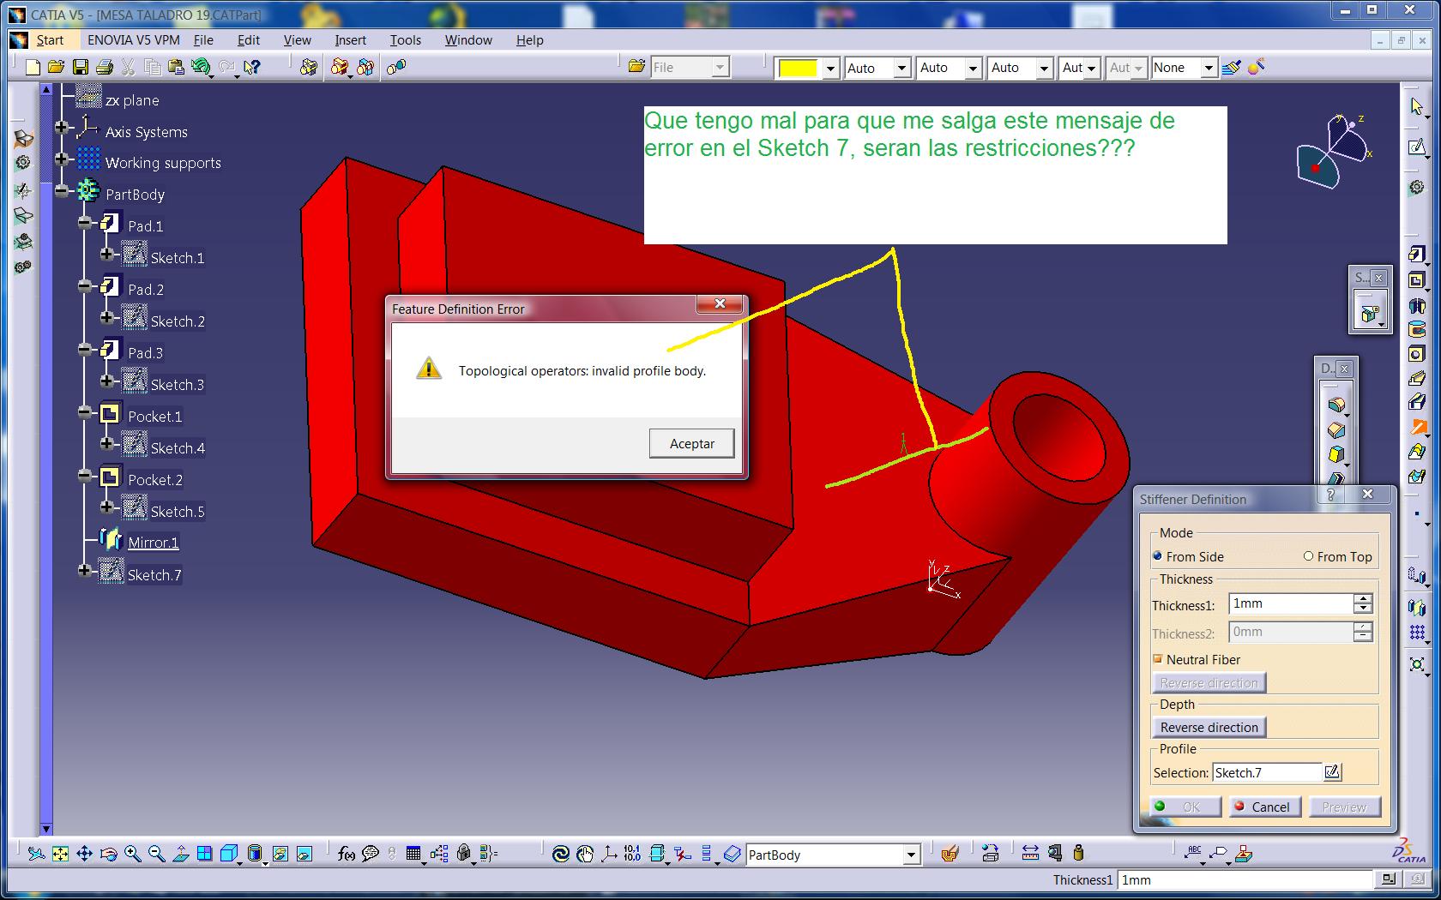The height and width of the screenshot is (900, 1441).
Task: Open the Tools menu
Action: tap(406, 40)
